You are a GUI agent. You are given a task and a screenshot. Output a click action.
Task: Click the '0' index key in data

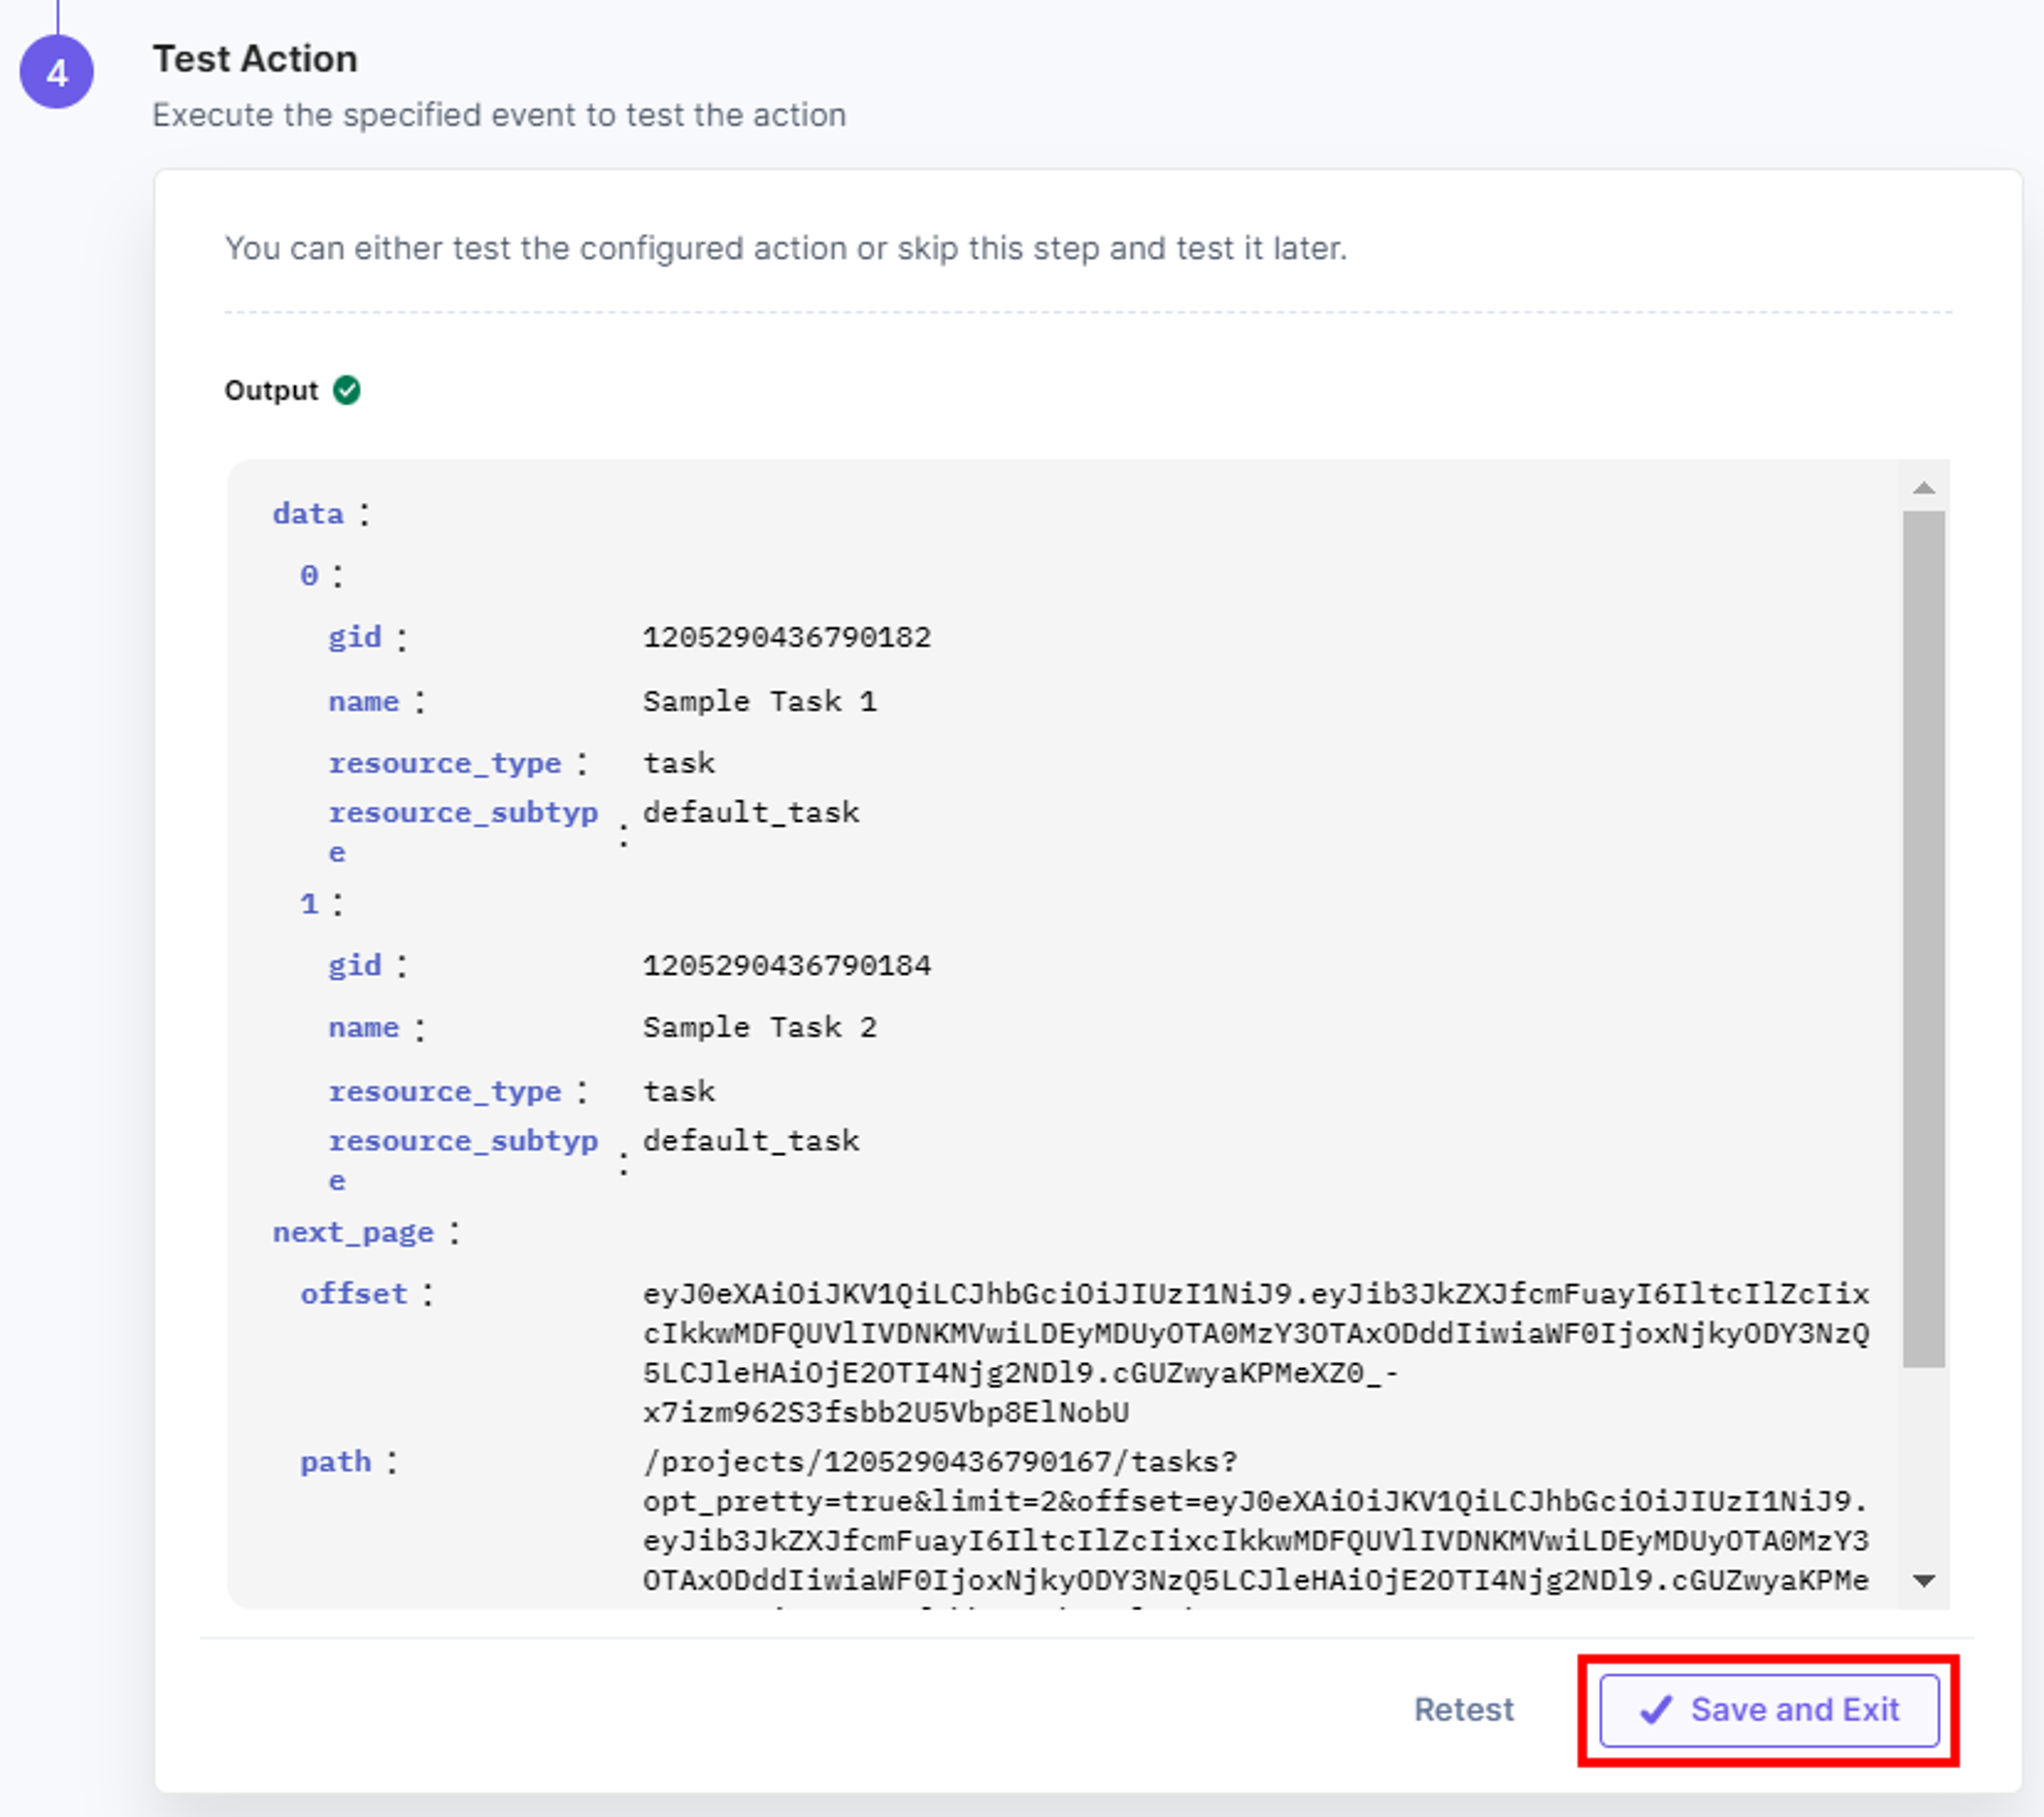tap(309, 576)
